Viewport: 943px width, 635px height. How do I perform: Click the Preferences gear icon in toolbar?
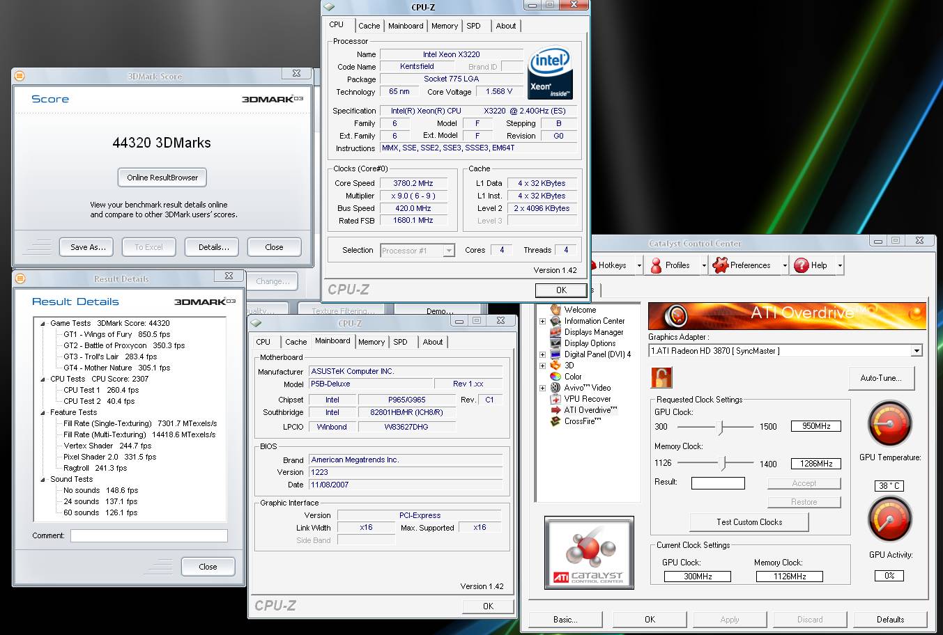click(x=721, y=265)
